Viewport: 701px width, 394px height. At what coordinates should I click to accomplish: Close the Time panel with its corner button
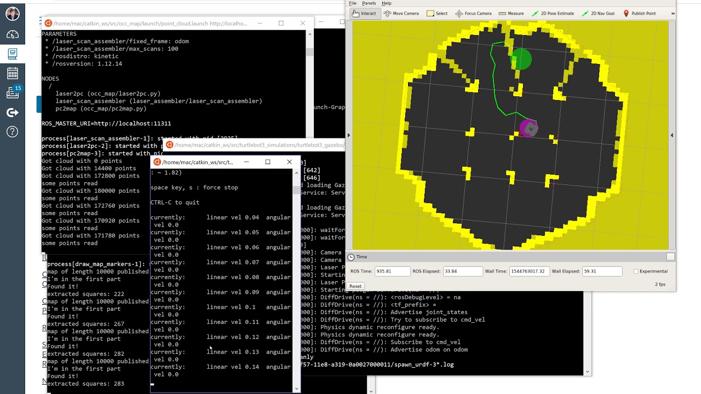pos(670,257)
